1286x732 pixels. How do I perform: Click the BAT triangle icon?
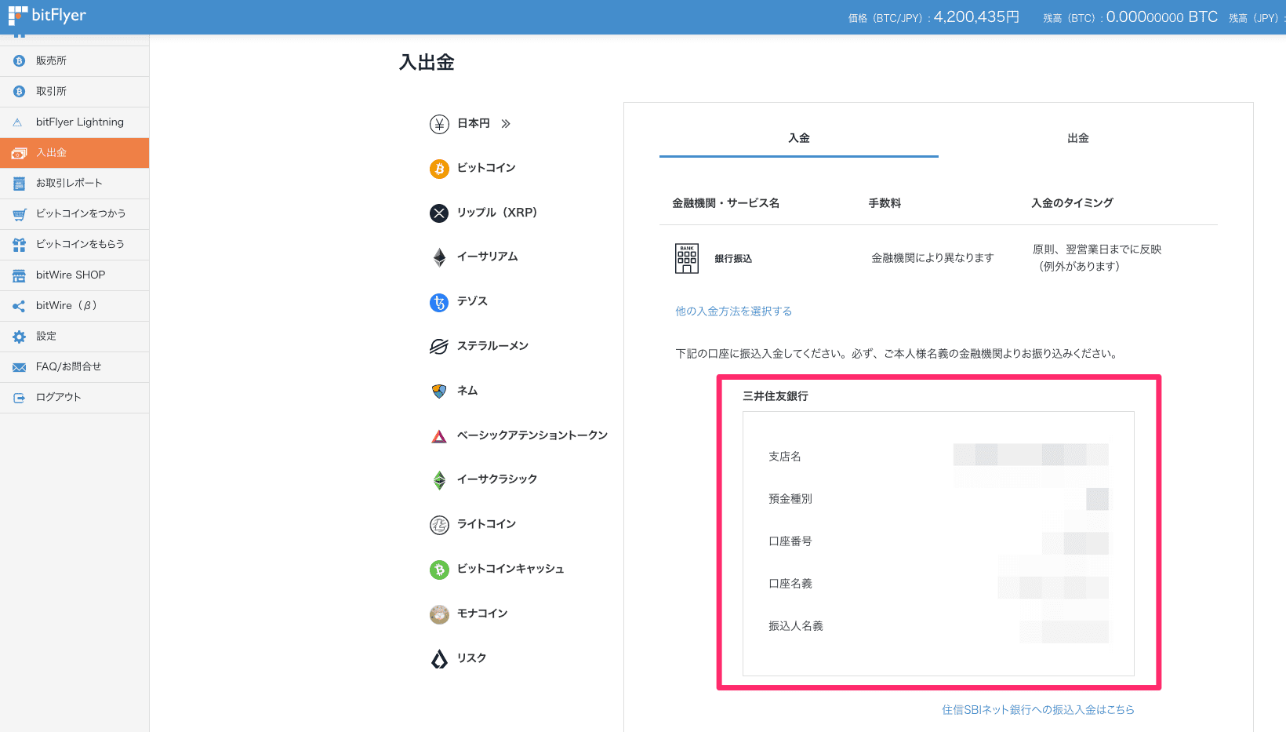point(439,436)
